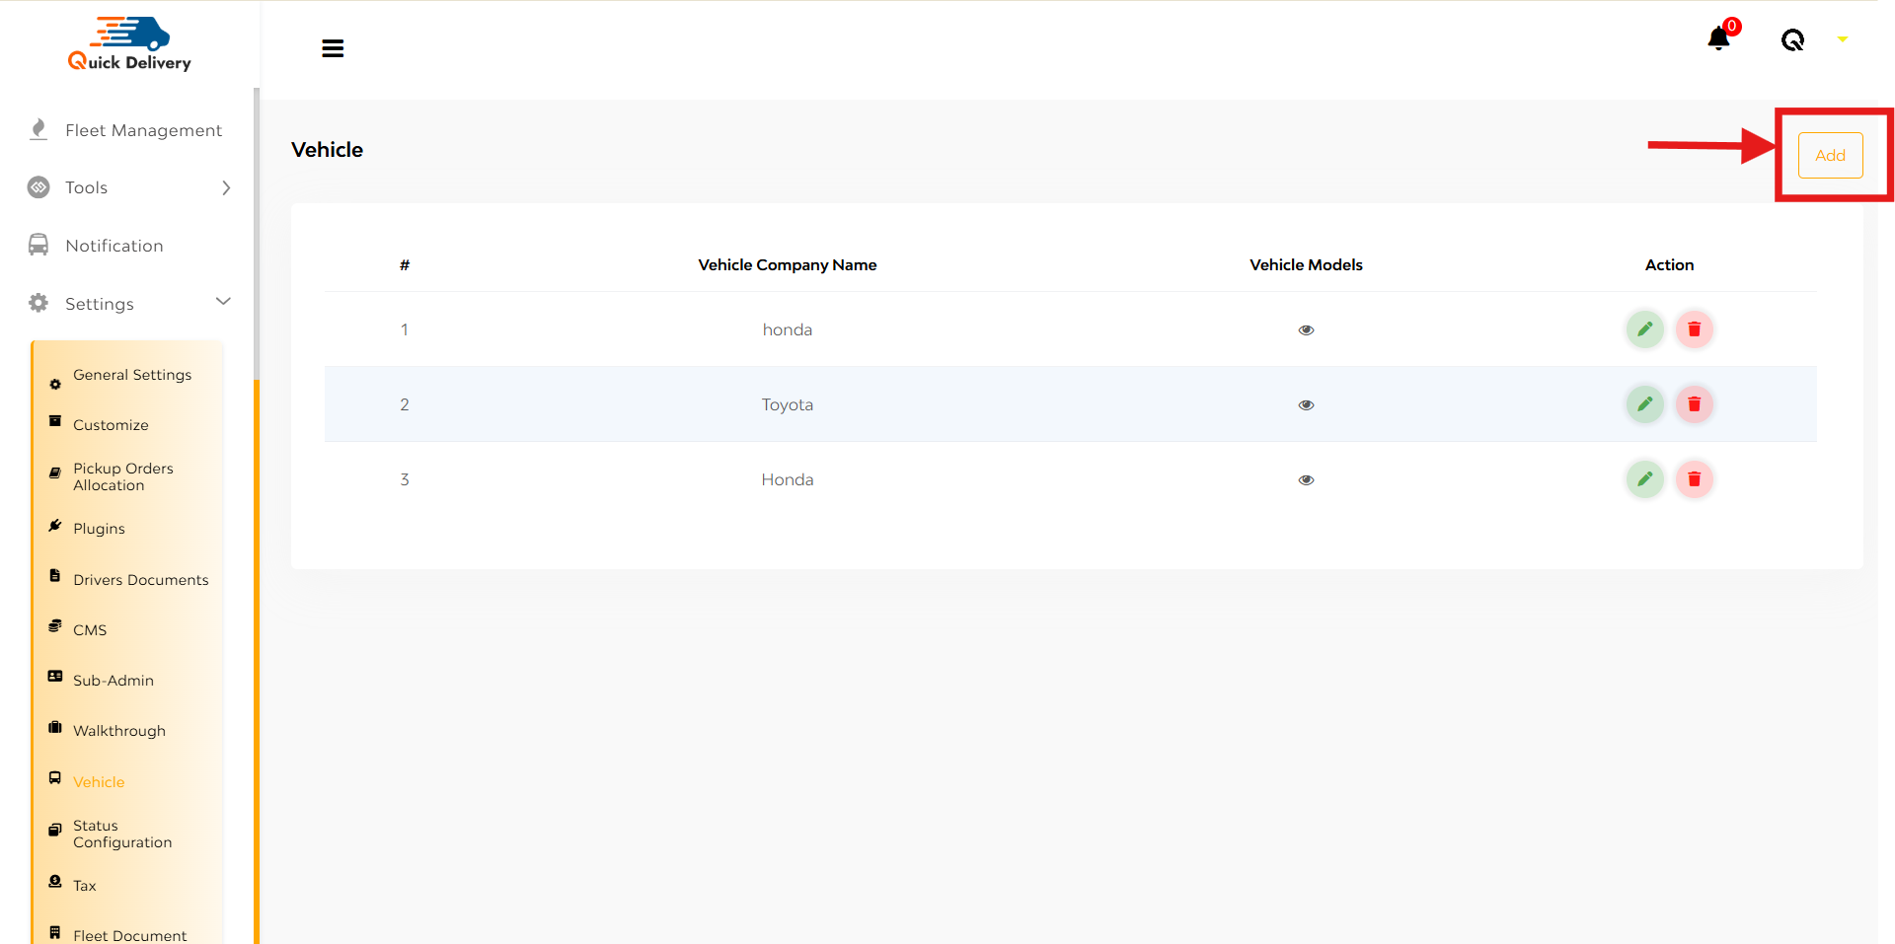Open CMS settings
The width and height of the screenshot is (1895, 944).
pos(90,630)
